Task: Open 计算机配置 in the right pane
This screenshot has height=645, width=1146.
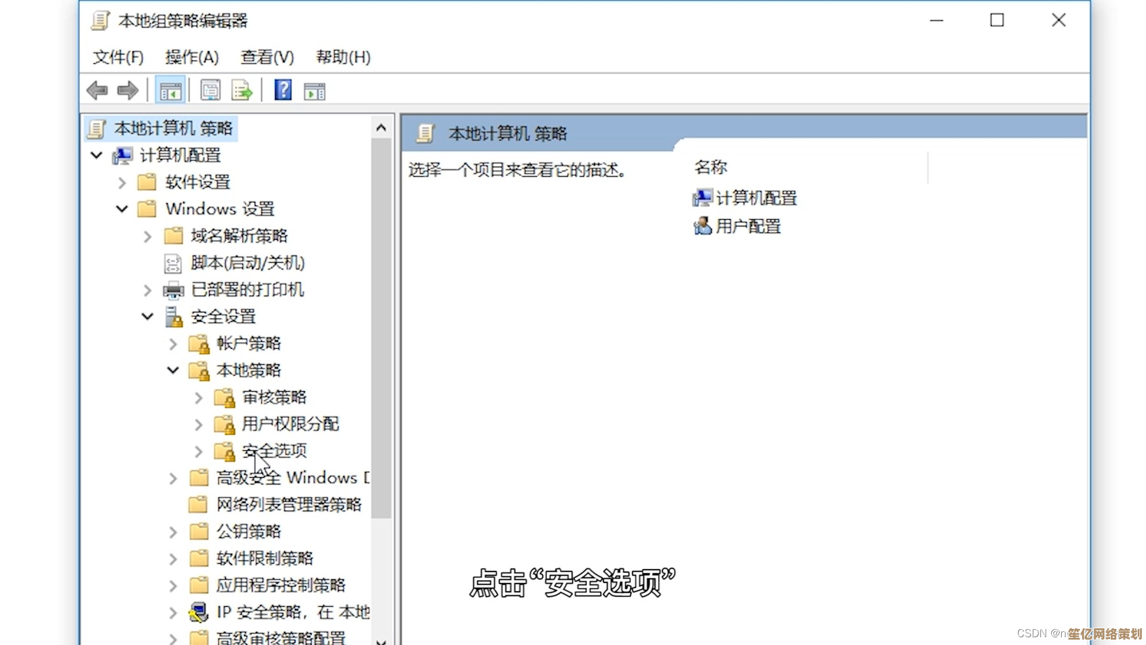Action: click(756, 198)
